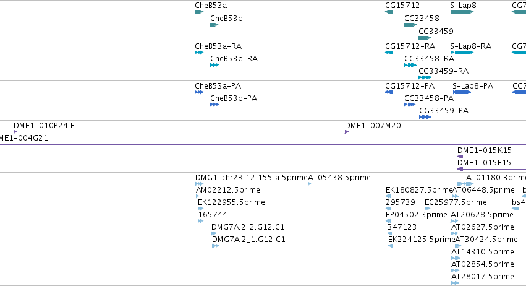Open the DME1-007M20 feature label
This screenshot has width=526, height=286.
point(373,126)
